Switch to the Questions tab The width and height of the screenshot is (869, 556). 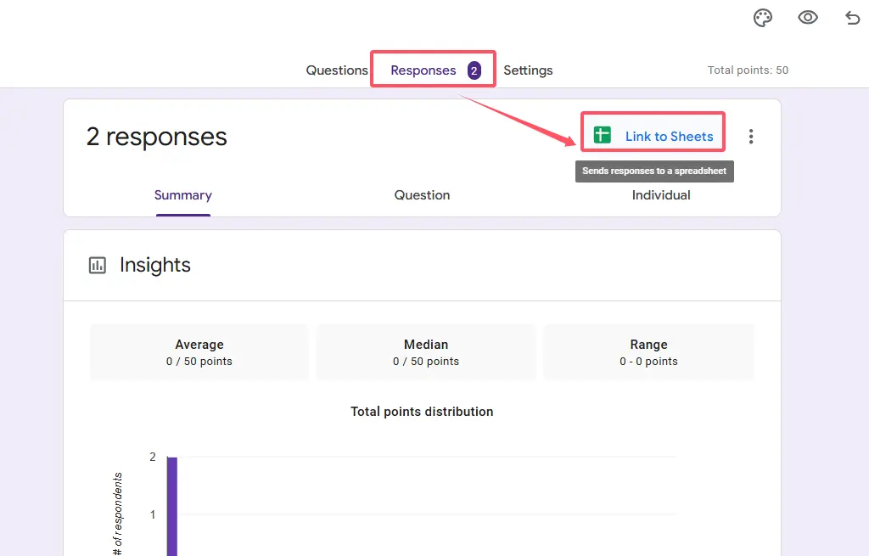click(x=337, y=70)
